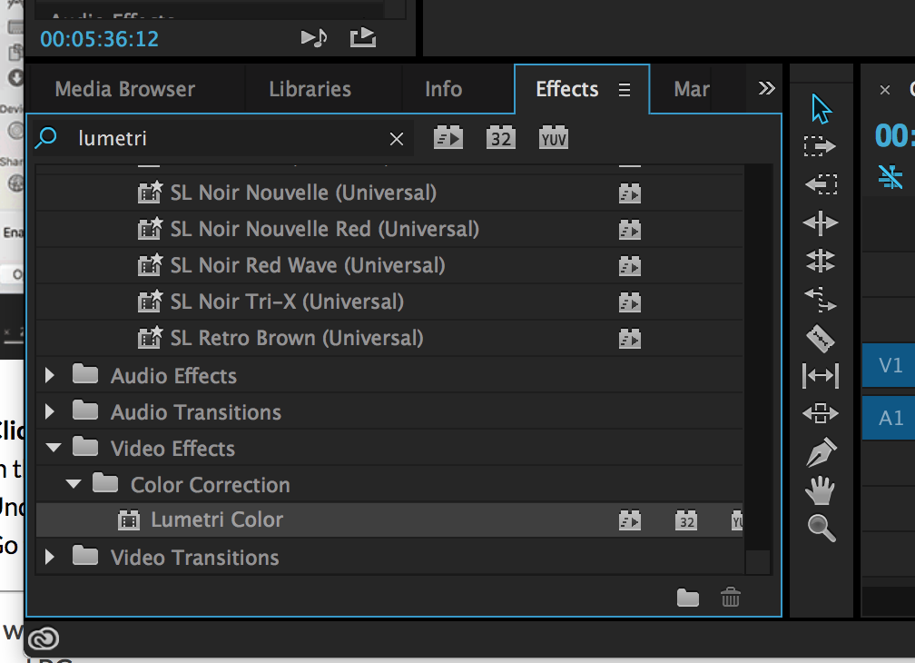Collapse the Video Effects folder
Viewport: 915px width, 663px height.
coord(53,449)
